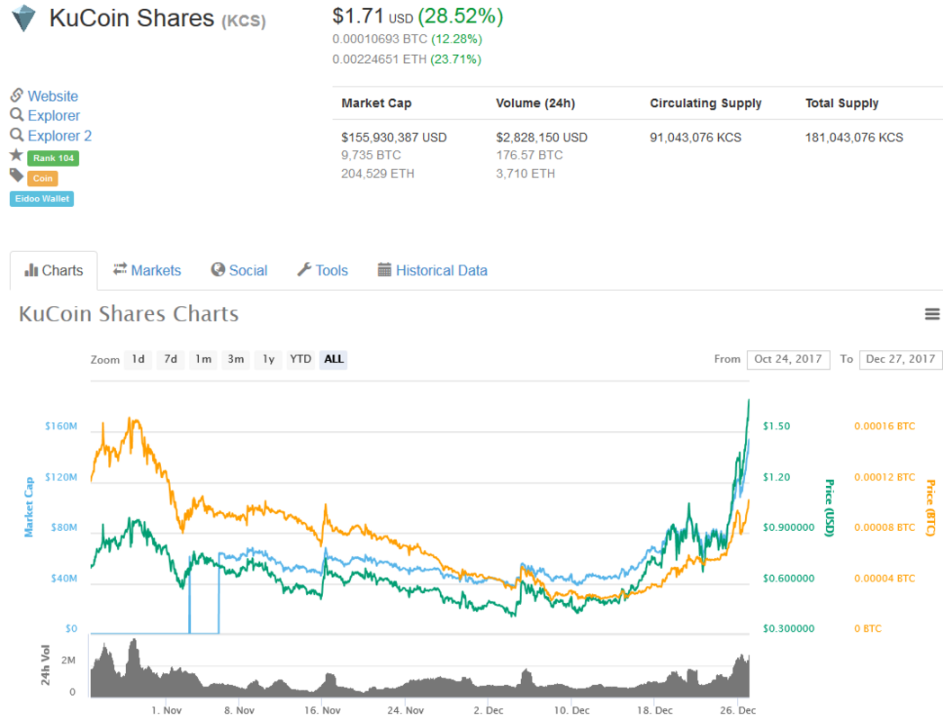Click the Market Cap axis label
Viewport: 943px width, 720px height.
pos(29,507)
